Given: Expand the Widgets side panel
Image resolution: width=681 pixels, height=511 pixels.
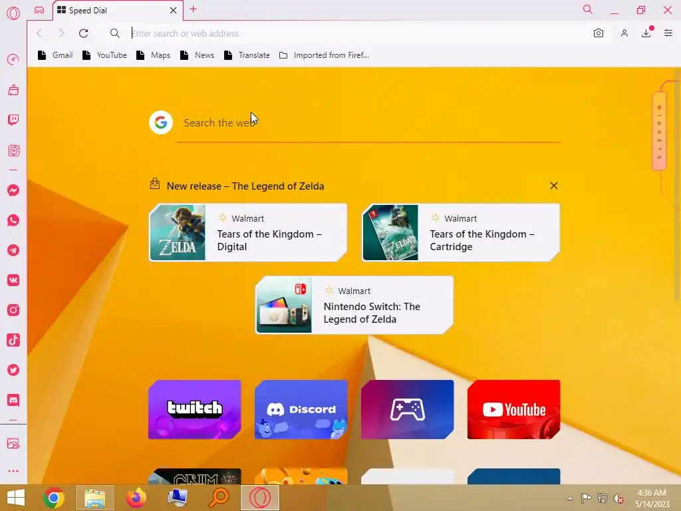Looking at the screenshot, I should click(x=659, y=132).
